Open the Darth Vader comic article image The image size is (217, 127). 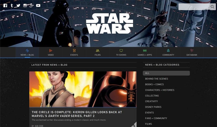coord(83,89)
